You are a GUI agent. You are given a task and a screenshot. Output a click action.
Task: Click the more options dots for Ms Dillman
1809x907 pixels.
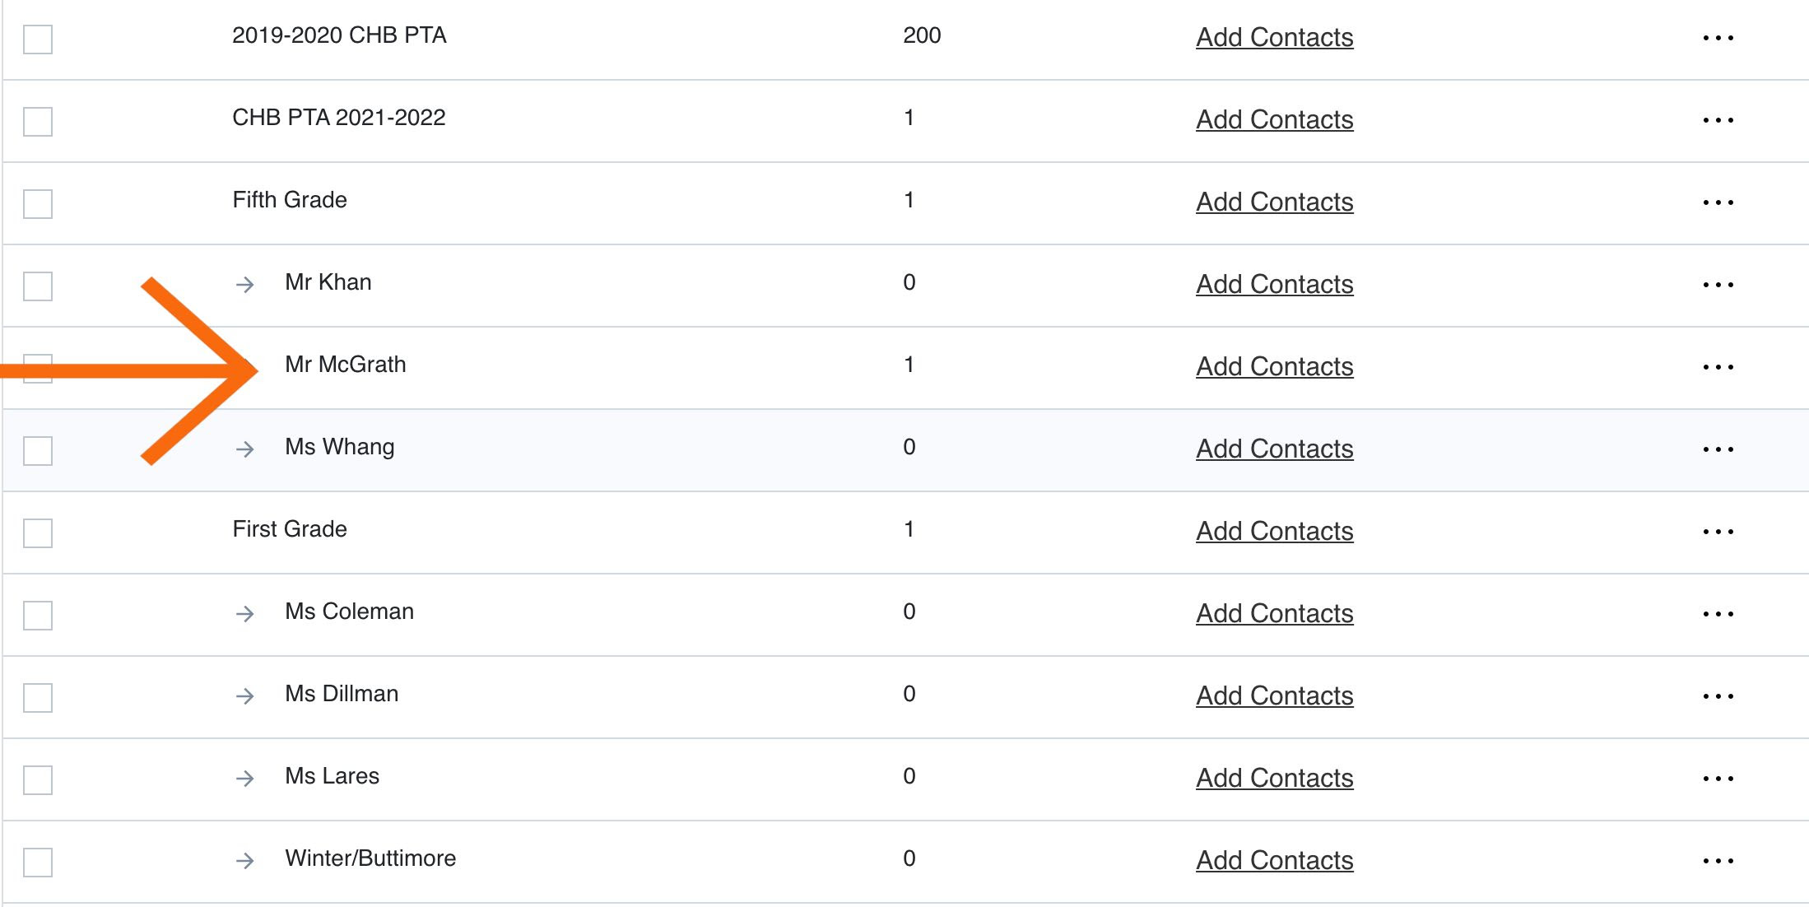pyautogui.click(x=1718, y=696)
